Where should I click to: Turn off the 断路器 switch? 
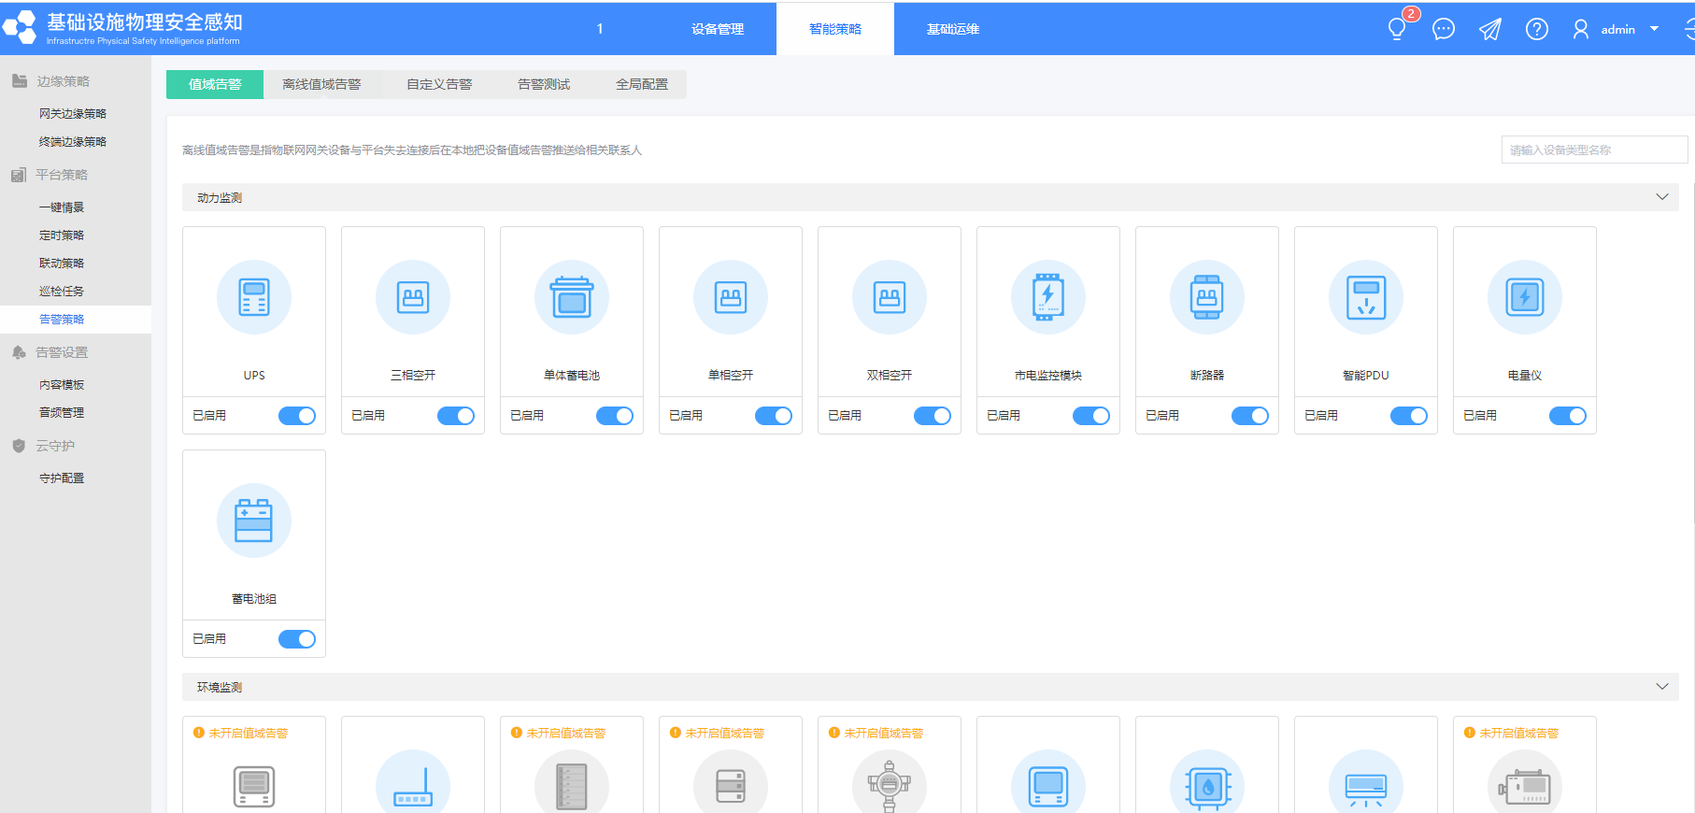[1250, 416]
